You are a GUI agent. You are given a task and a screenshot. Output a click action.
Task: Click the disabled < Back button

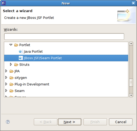(46, 122)
